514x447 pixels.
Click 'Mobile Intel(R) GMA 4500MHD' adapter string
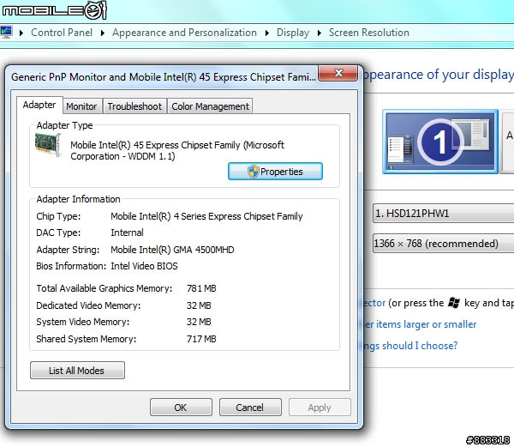(172, 250)
